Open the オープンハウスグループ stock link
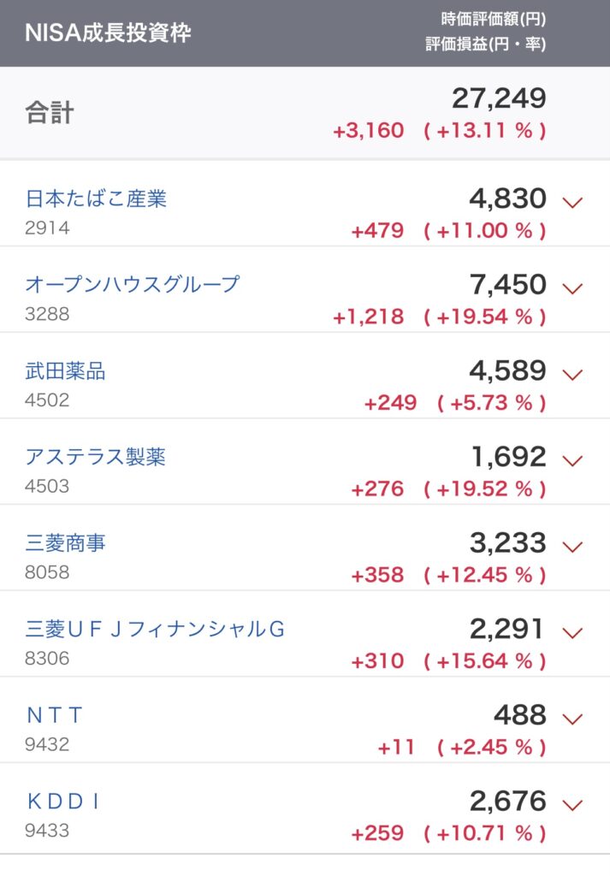Viewport: 610px width, 876px height. [133, 284]
